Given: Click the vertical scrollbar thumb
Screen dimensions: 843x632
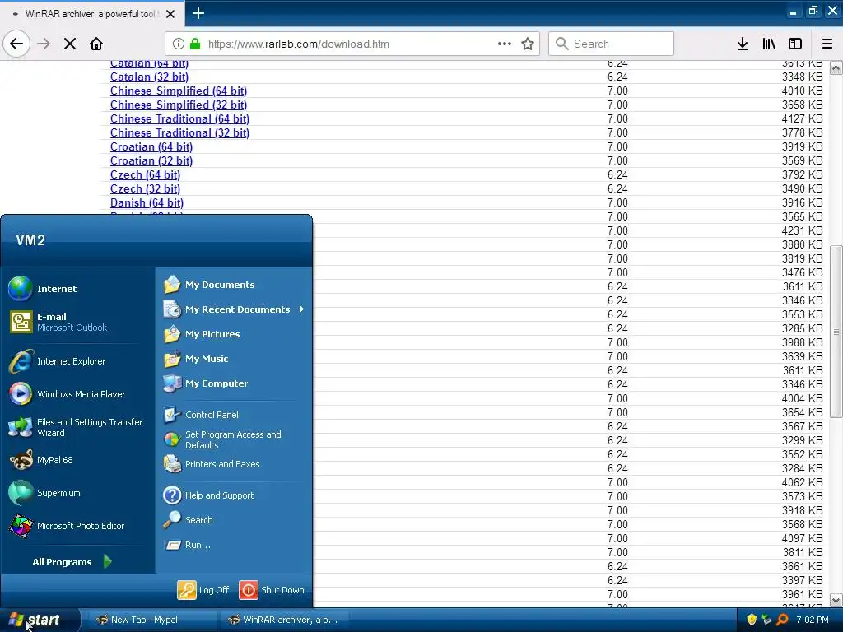Looking at the screenshot, I should tap(836, 331).
